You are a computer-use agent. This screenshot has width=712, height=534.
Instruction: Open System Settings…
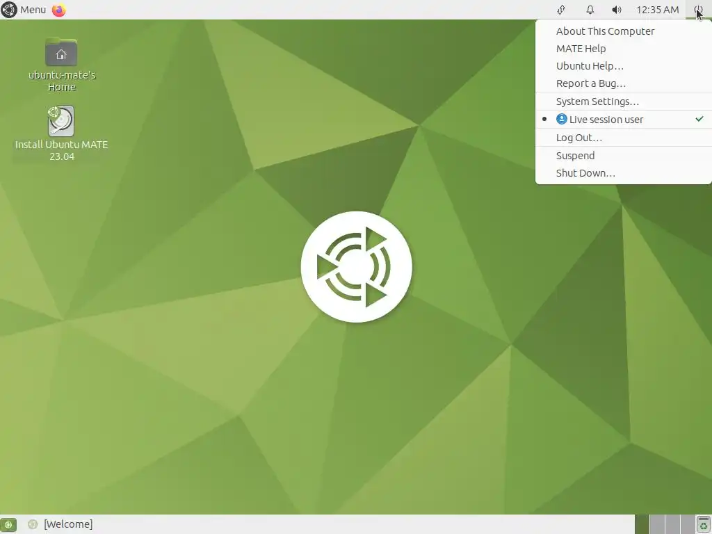coord(624,102)
